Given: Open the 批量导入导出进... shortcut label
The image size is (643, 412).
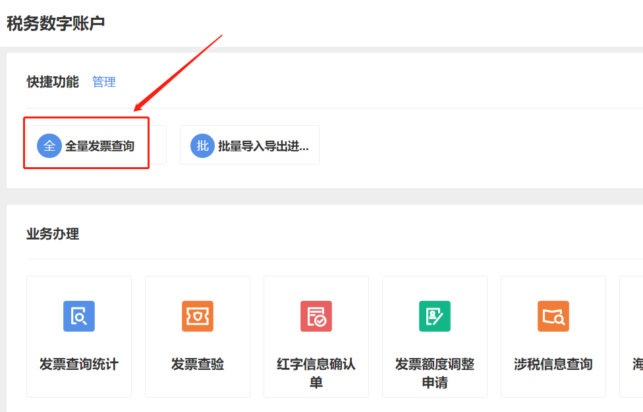Looking at the screenshot, I should tap(264, 146).
